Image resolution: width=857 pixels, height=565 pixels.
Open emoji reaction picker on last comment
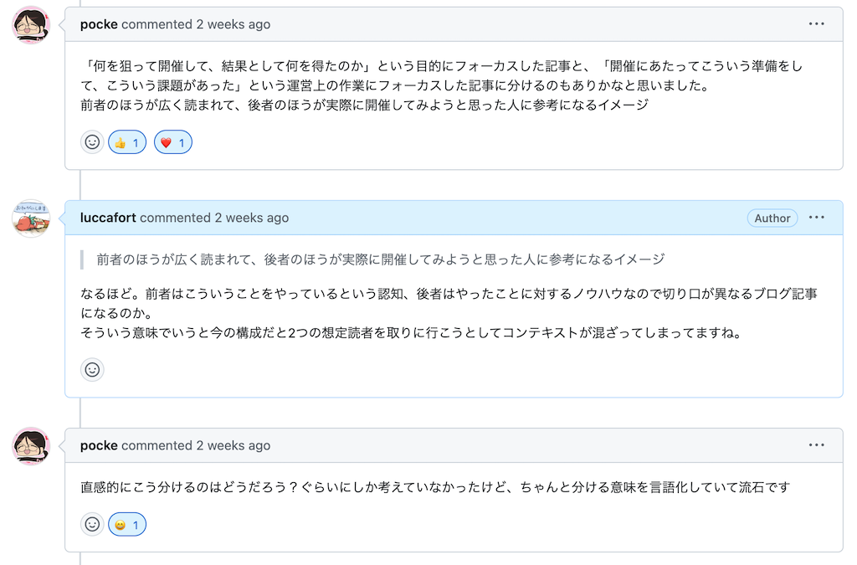[93, 525]
